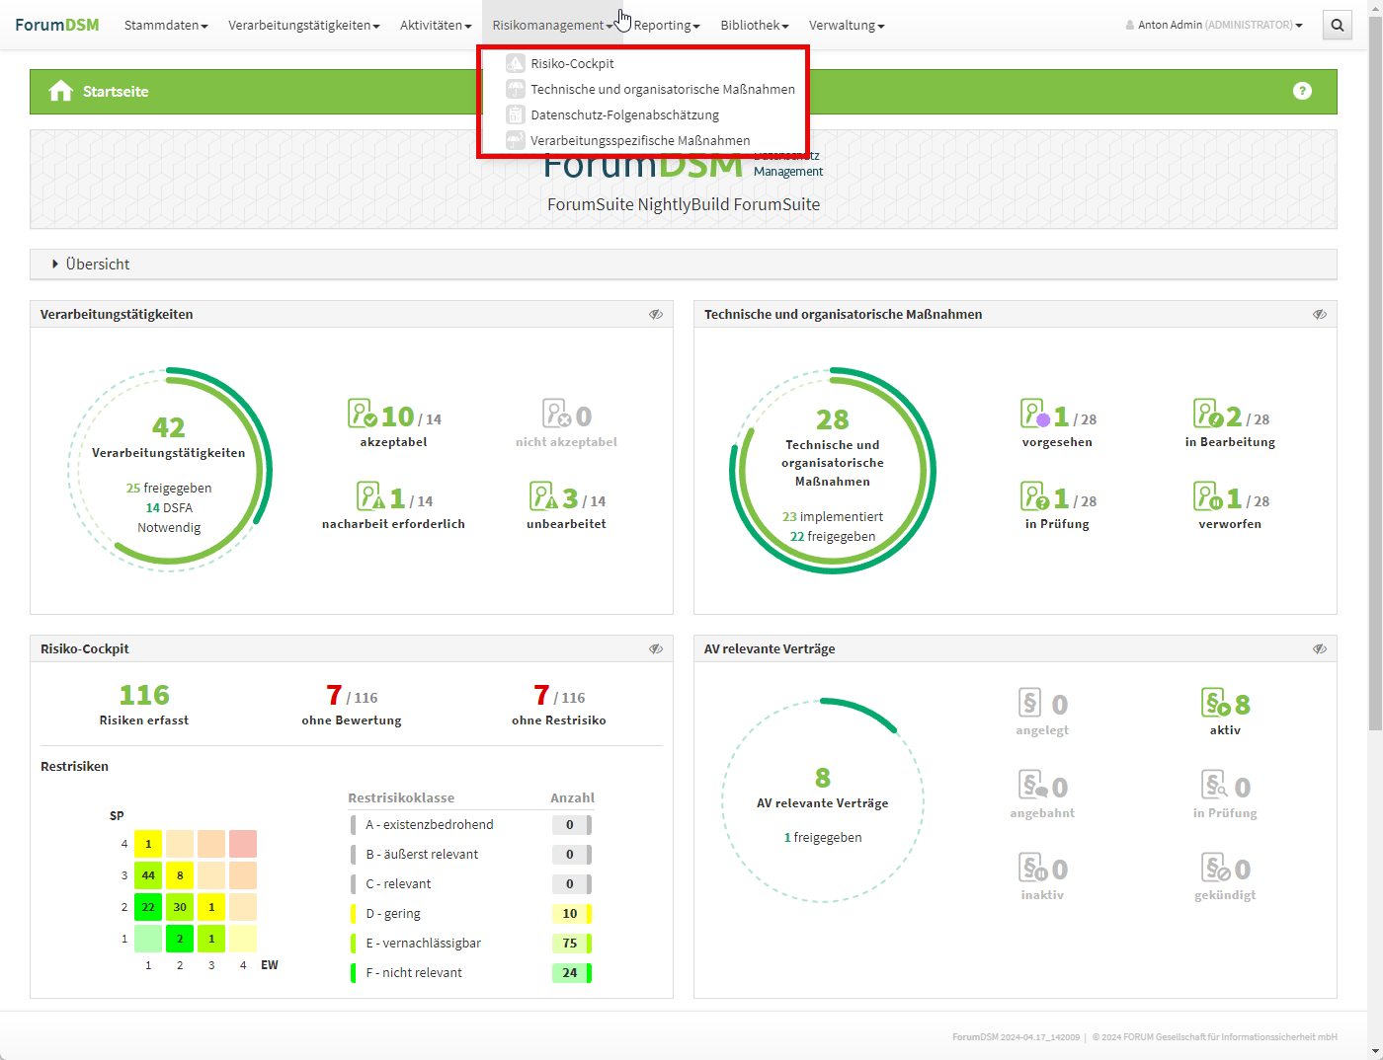Click the green matrix cell showing 44
Image resolution: width=1383 pixels, height=1060 pixels.
(x=148, y=875)
